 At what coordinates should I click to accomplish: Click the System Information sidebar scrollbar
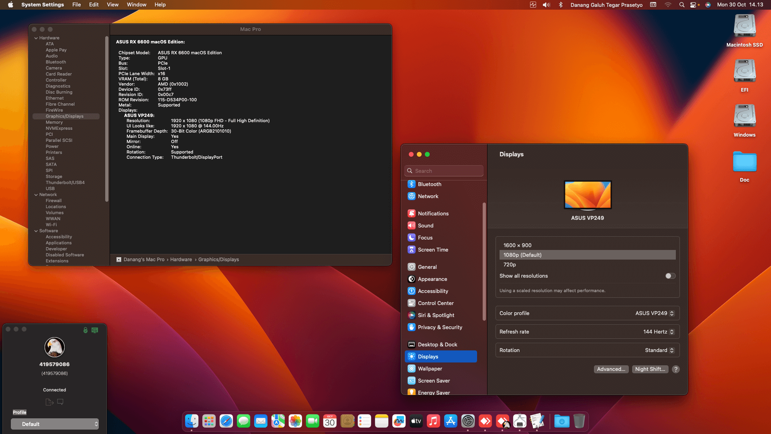(107, 119)
